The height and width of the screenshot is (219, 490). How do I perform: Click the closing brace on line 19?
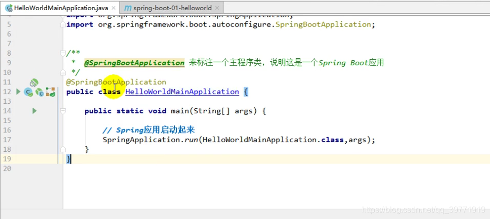(x=69, y=159)
